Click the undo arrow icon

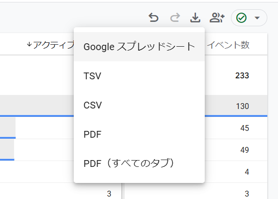(153, 18)
